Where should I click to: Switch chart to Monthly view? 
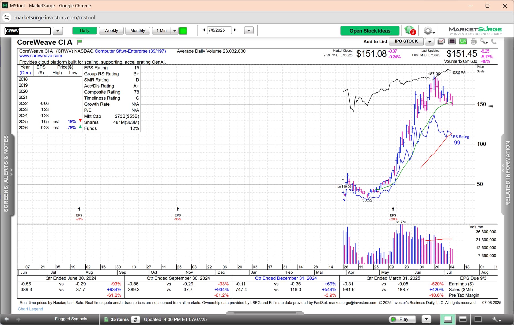[x=138, y=31]
